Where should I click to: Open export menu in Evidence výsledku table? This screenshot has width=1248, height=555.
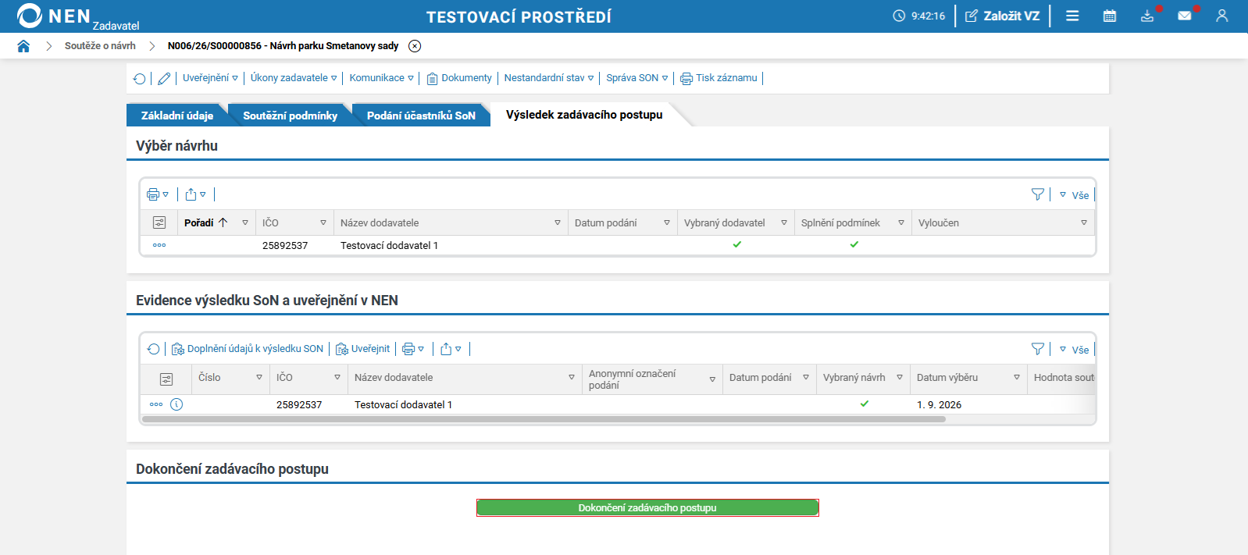click(x=451, y=349)
